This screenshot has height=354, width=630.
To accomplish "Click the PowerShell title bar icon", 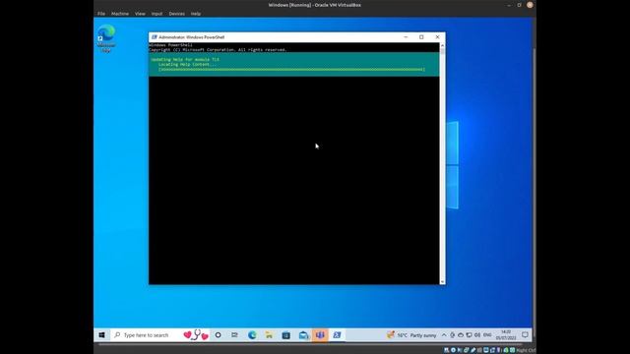I will [154, 37].
